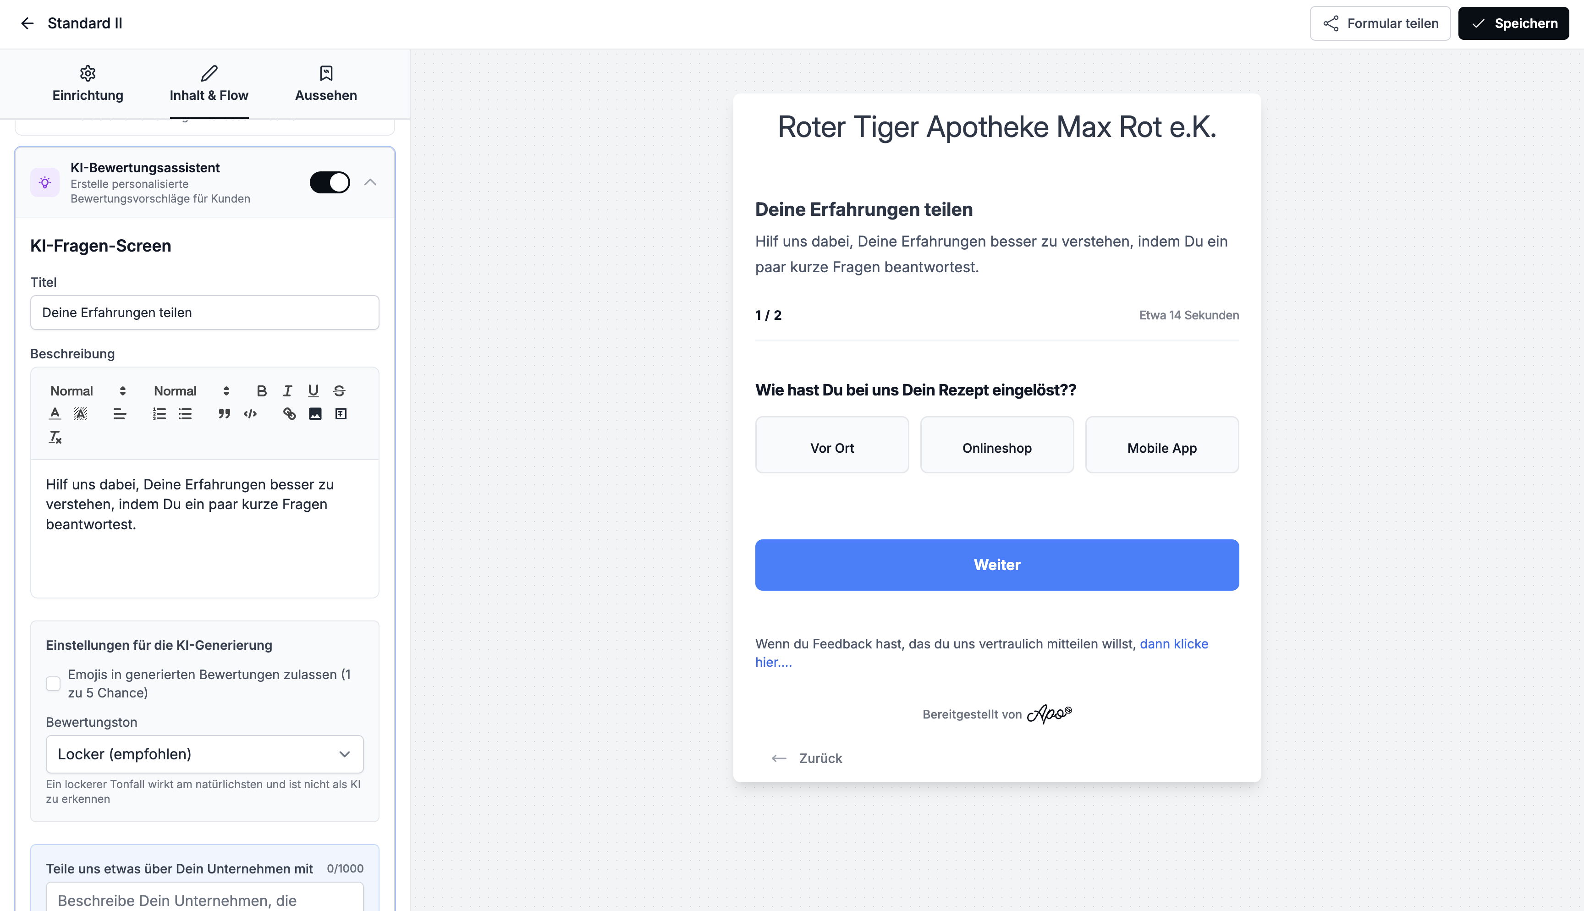The image size is (1584, 911).
Task: Add a blockquote with the quote icon
Action: pos(224,414)
